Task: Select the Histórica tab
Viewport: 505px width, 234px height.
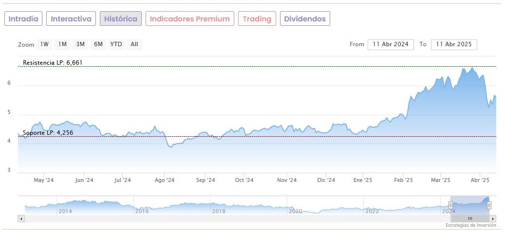Action: click(121, 19)
